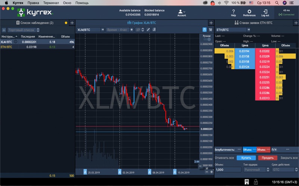Add a new panel next to watchlist tab
The image size is (299, 186).
pyautogui.click(x=72, y=23)
